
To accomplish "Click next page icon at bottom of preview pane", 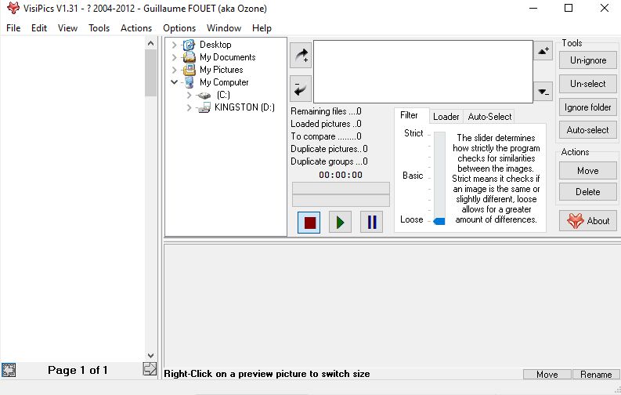I will 150,369.
